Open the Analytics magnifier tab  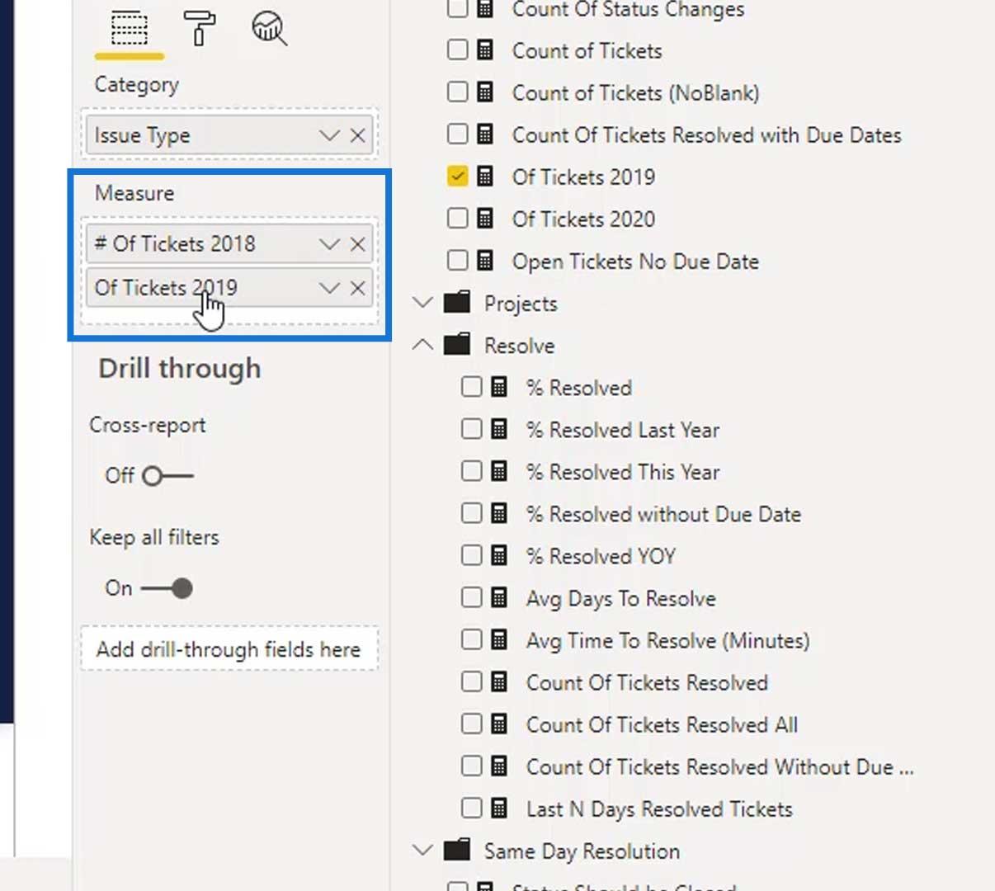[269, 28]
